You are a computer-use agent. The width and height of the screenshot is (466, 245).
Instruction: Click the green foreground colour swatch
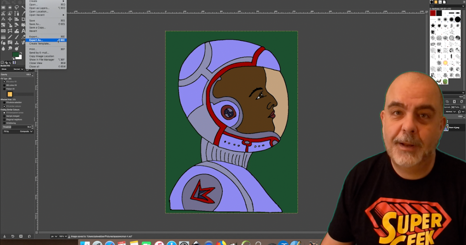pyautogui.click(x=16, y=54)
